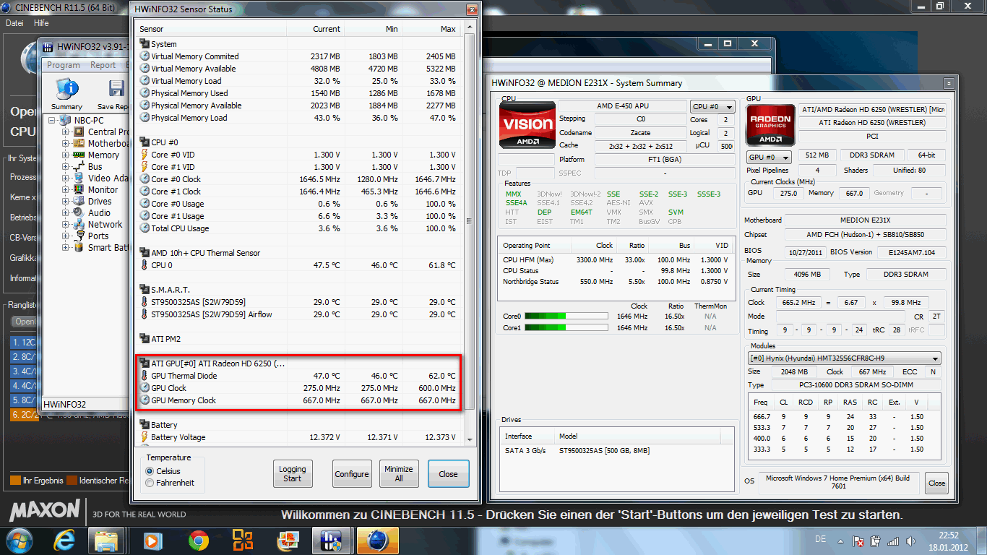Click the taskbar clock showing 22:52
The width and height of the screenshot is (987, 555).
click(x=949, y=535)
